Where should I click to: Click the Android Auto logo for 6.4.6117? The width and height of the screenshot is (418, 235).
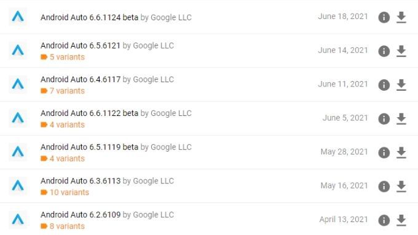click(18, 84)
